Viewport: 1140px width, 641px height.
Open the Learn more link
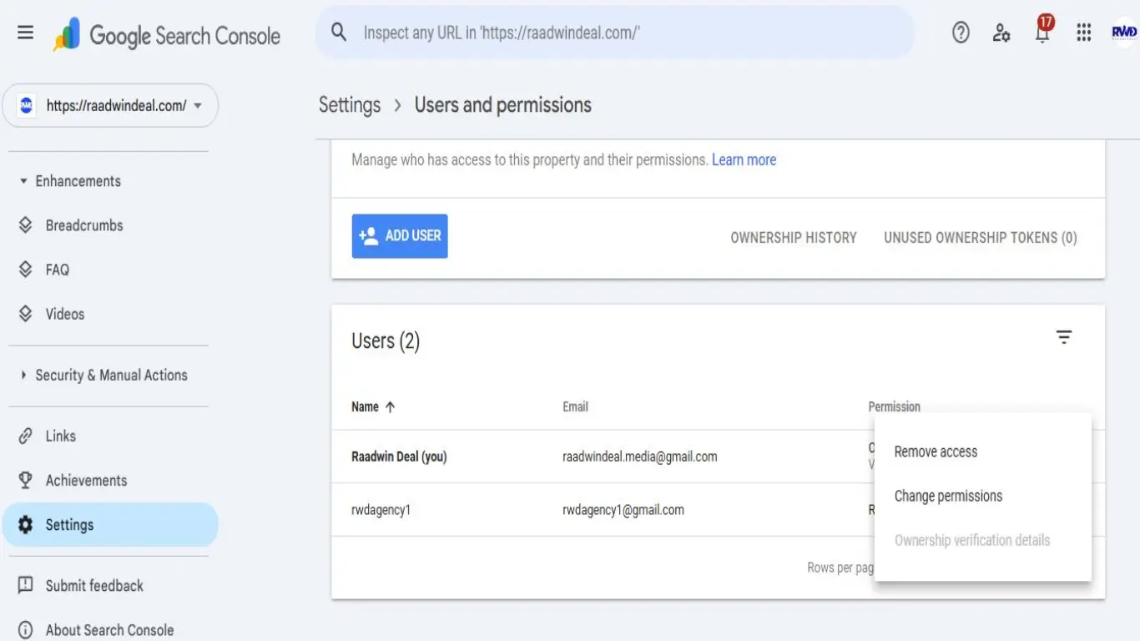click(744, 159)
